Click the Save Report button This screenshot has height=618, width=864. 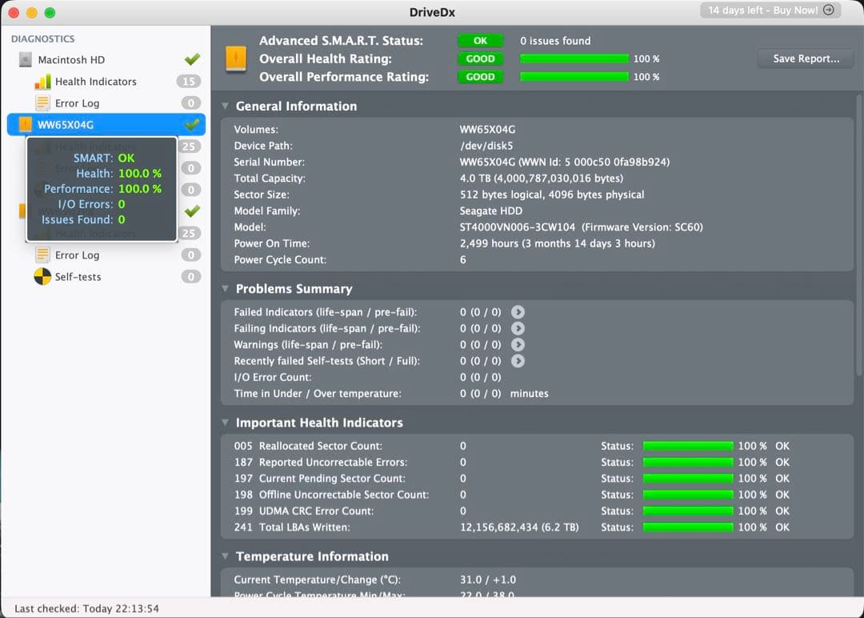pos(806,58)
